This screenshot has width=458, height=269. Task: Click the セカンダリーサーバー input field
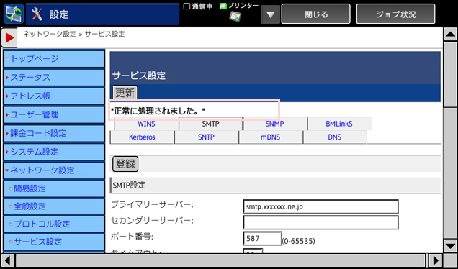320,222
